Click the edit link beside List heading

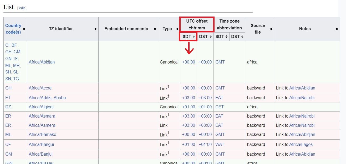click(22, 8)
